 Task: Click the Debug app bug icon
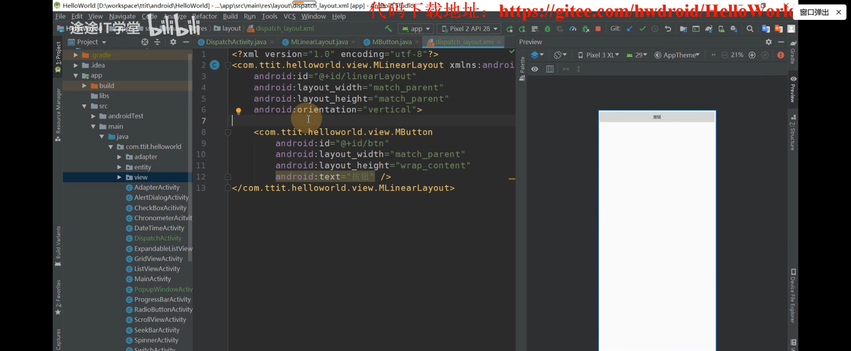tap(547, 29)
